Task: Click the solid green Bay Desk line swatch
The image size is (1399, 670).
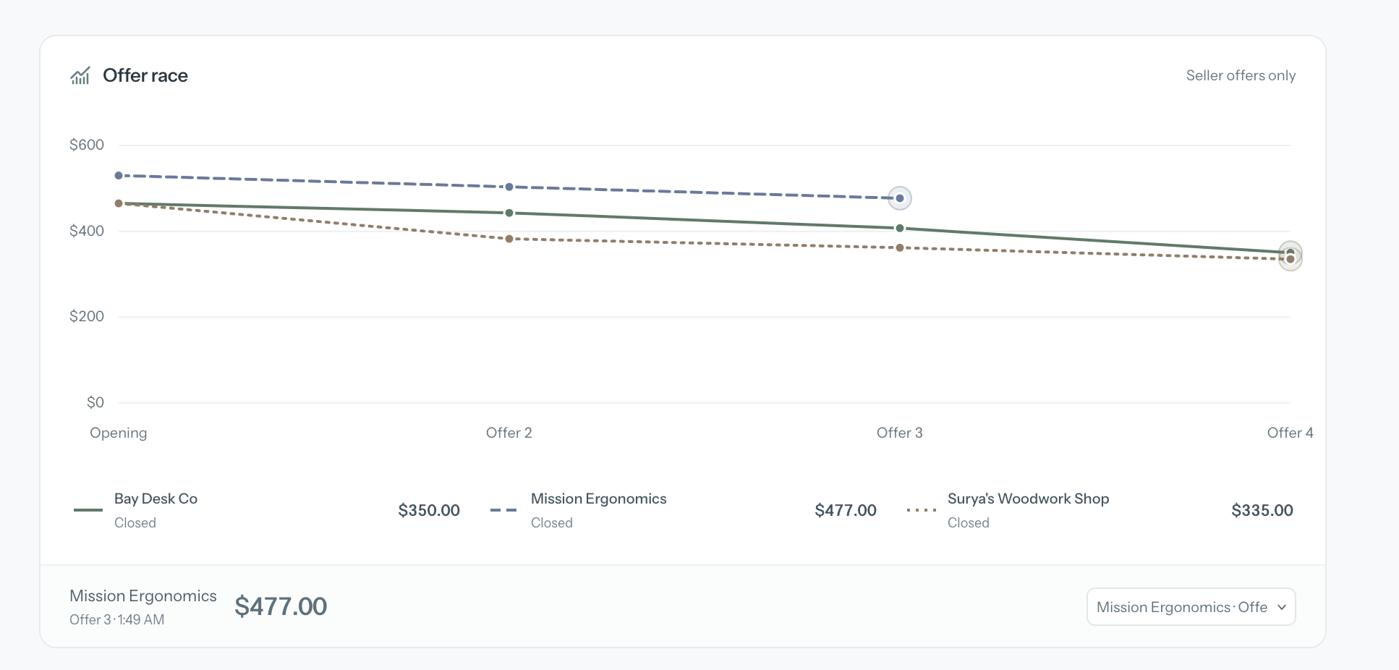Action: 88,510
